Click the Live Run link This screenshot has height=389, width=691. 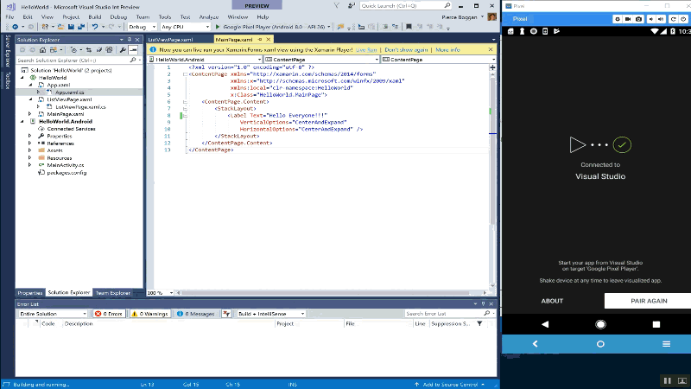[366, 50]
